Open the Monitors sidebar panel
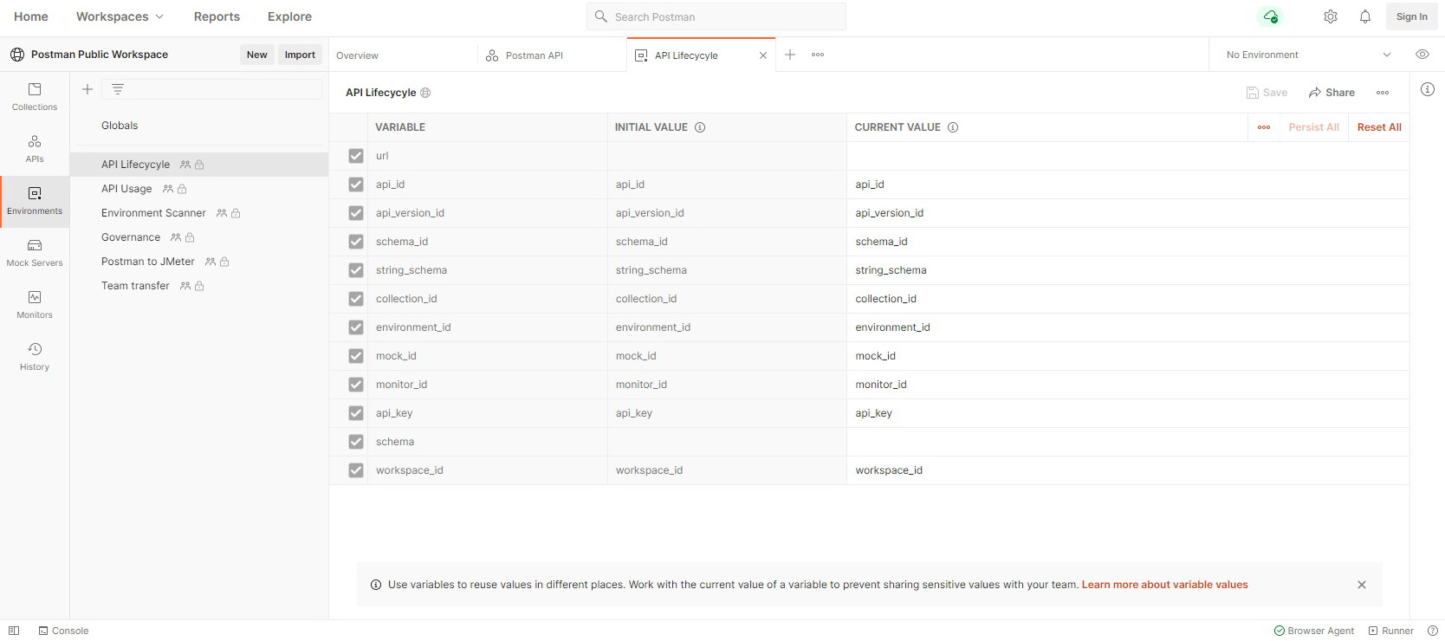Screen dimensions: 1445x641 [35, 305]
